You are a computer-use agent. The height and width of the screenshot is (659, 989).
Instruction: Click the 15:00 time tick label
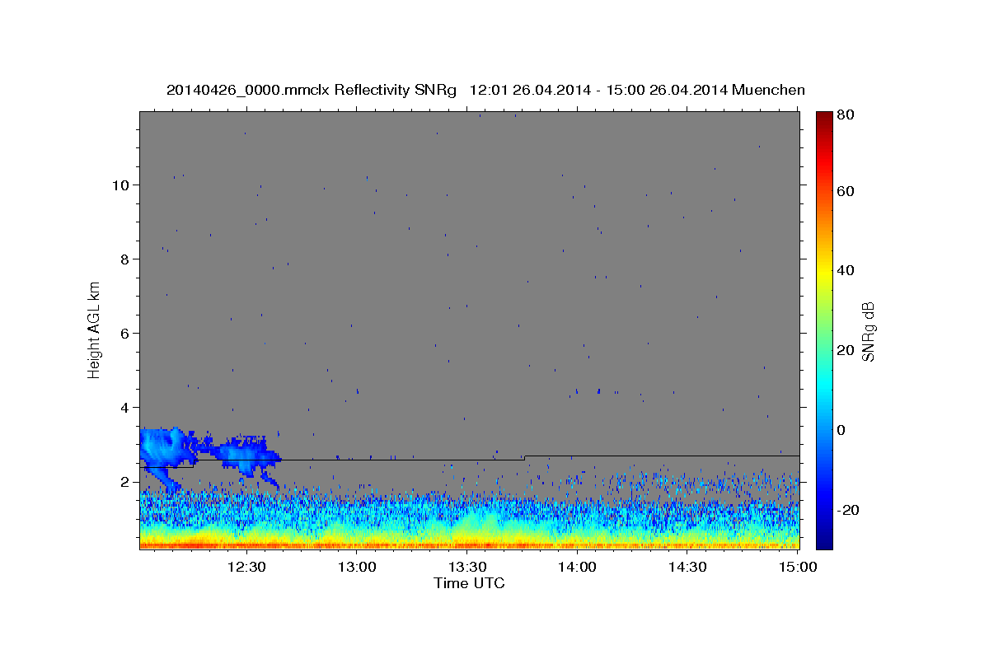click(x=798, y=567)
